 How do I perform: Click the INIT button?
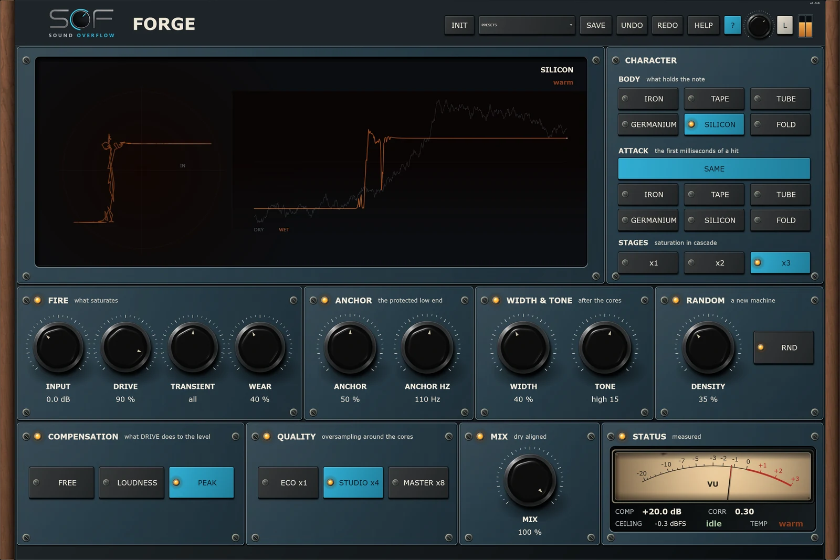coord(459,25)
